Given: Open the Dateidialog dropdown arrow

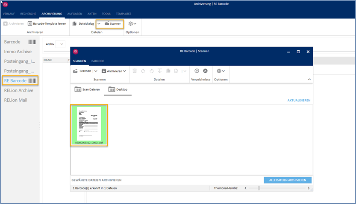Looking at the screenshot, I should click(99, 24).
